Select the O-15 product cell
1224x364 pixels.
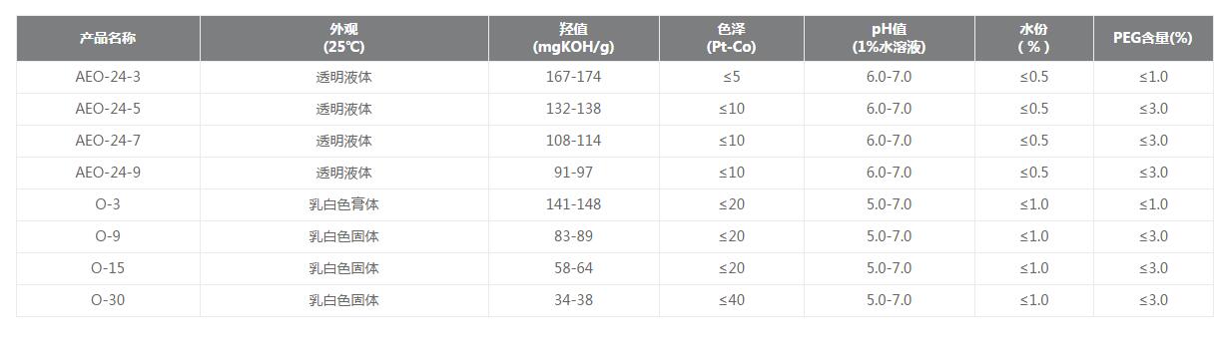pos(108,268)
